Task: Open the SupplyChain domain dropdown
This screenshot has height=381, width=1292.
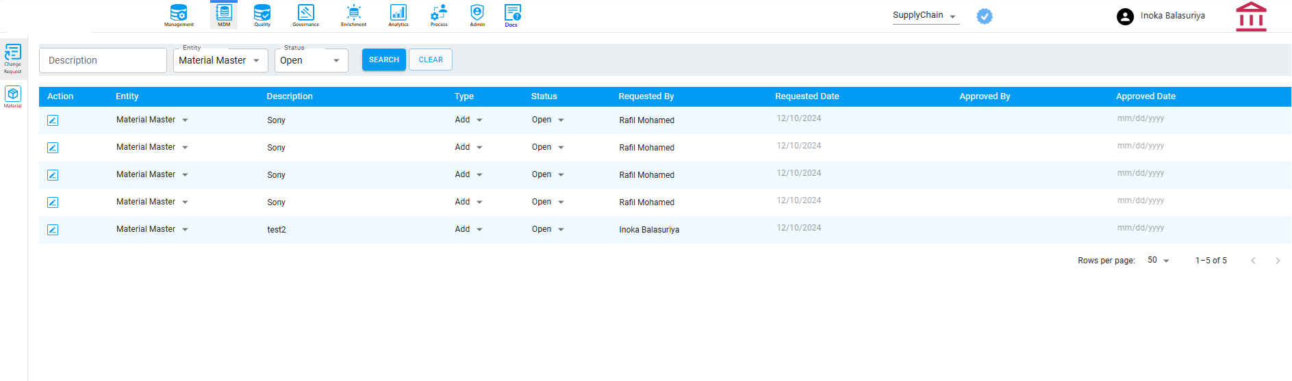Action: click(x=926, y=16)
